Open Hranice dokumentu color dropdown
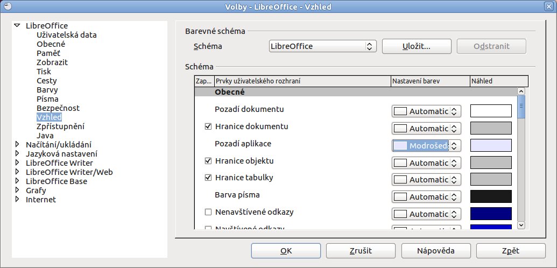This screenshot has width=557, height=268. pos(426,128)
